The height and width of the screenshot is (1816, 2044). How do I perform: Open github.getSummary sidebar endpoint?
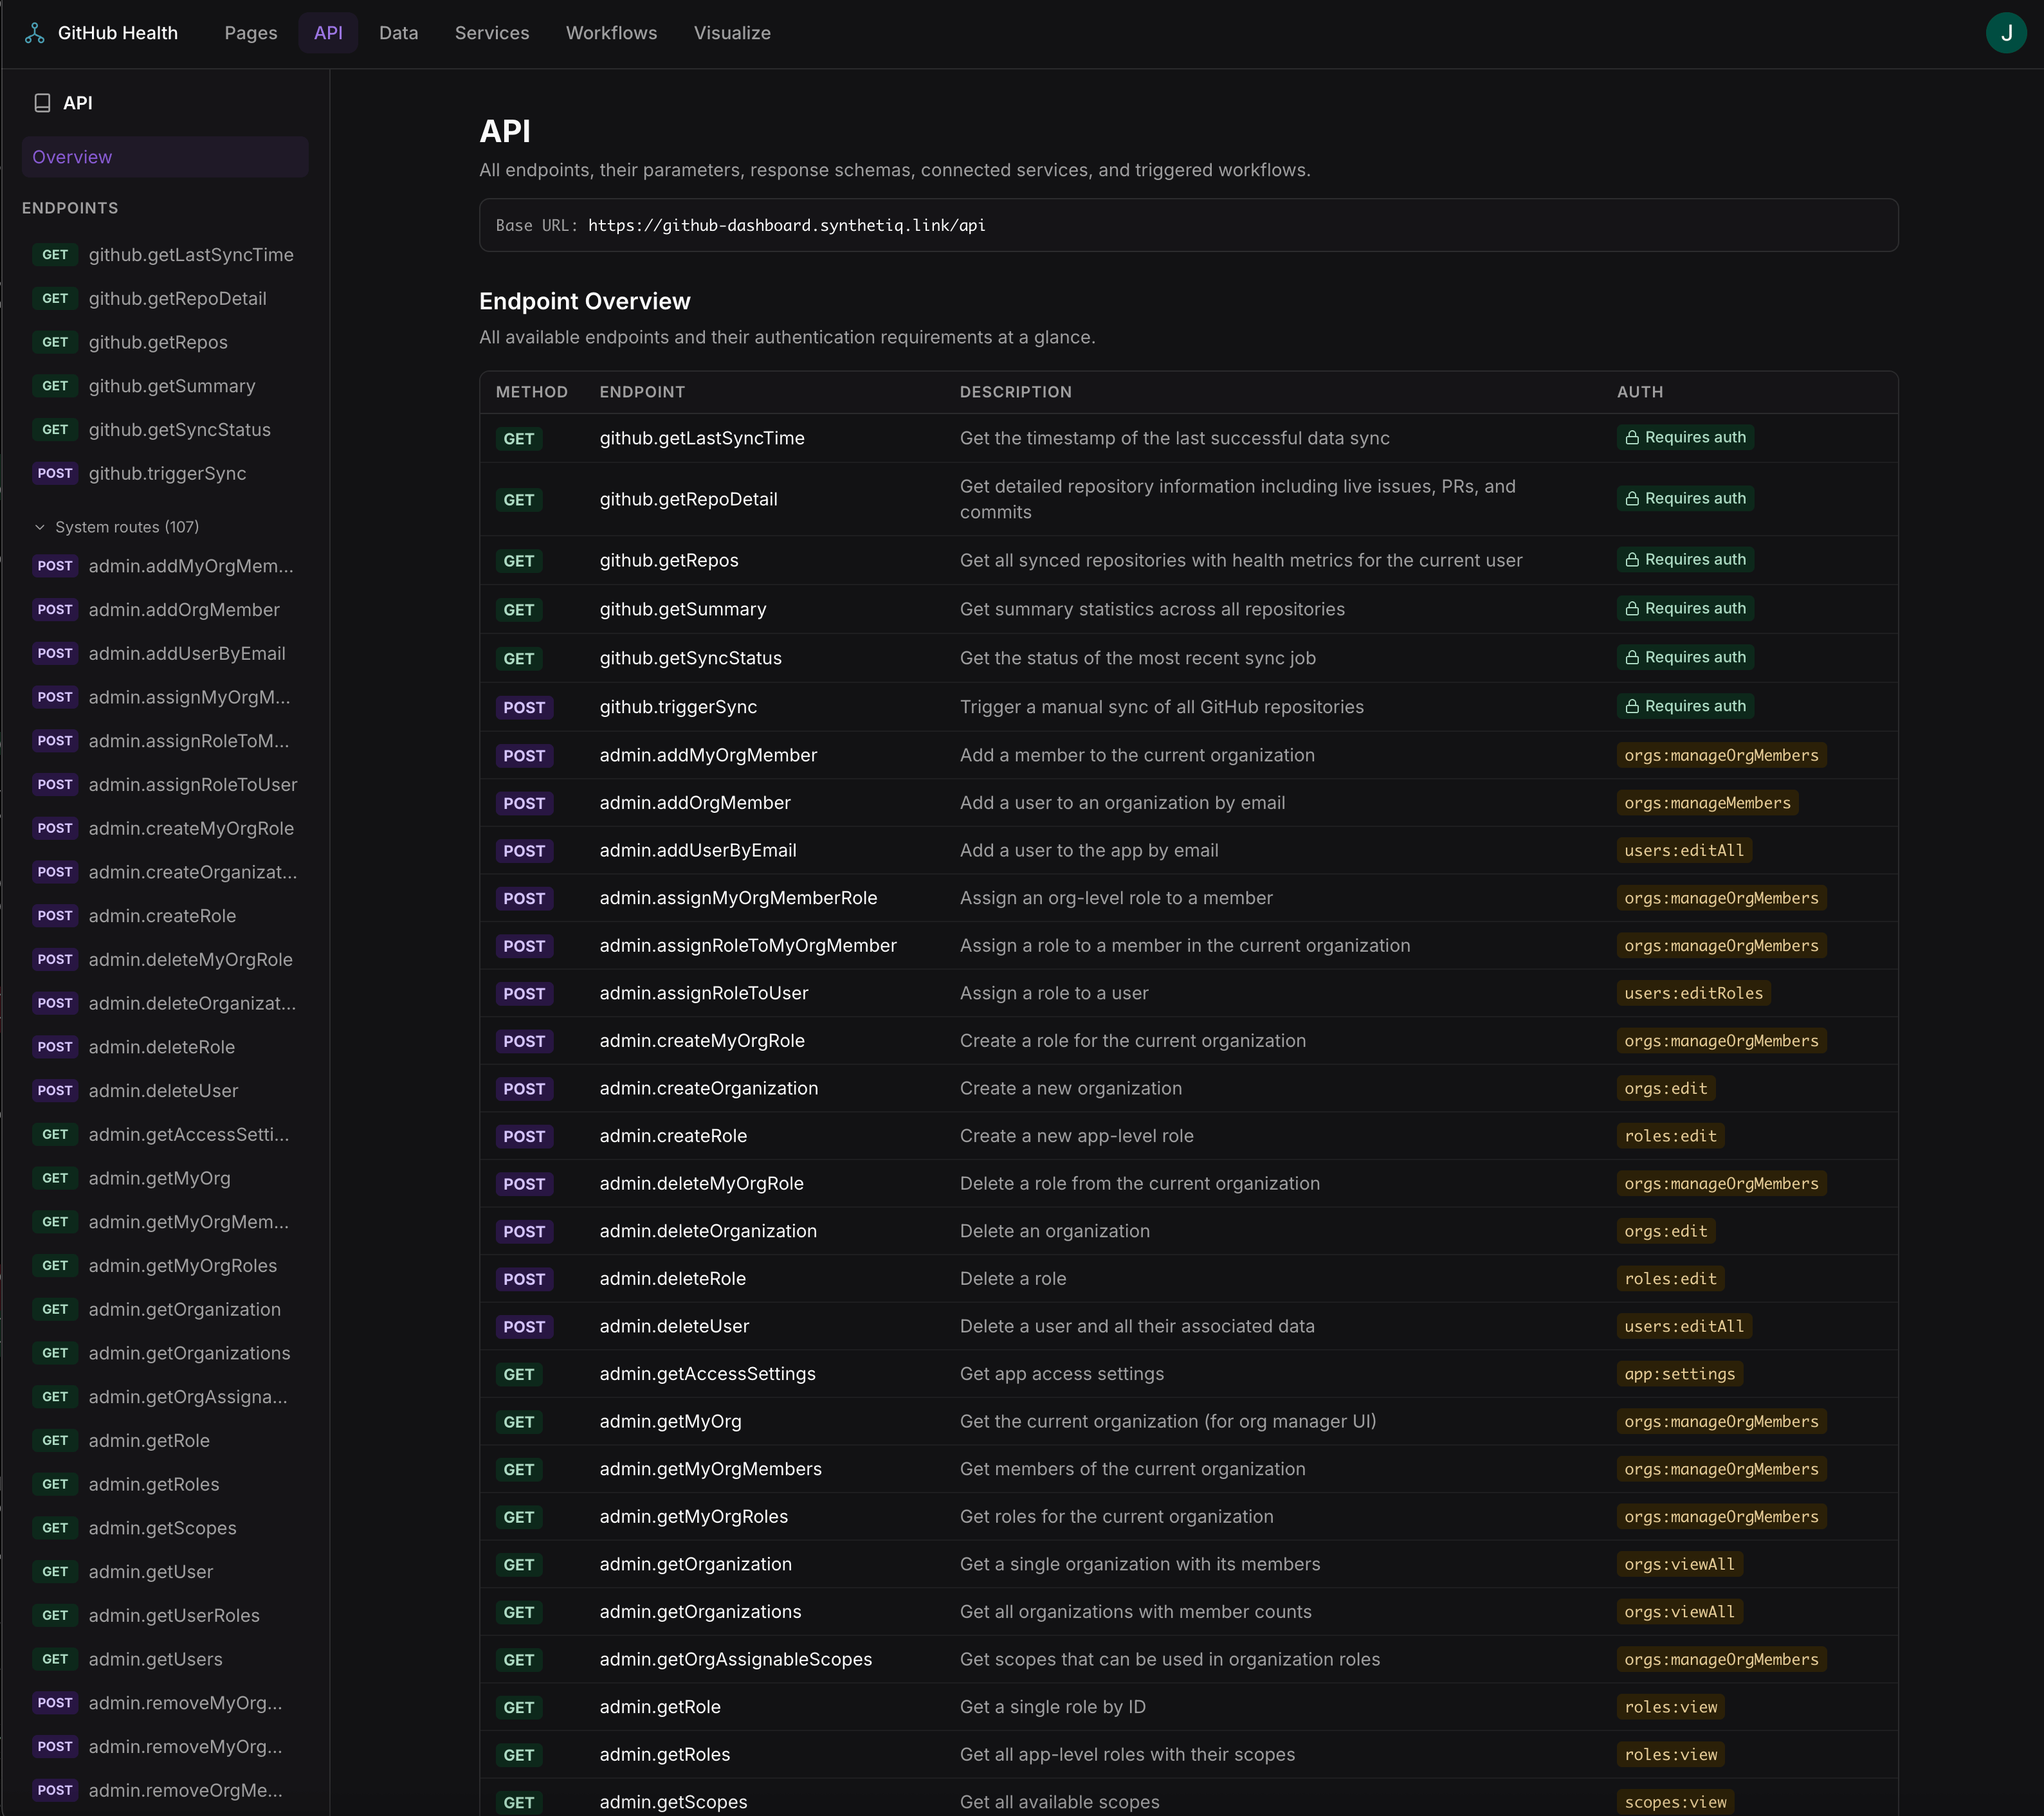tap(165, 386)
